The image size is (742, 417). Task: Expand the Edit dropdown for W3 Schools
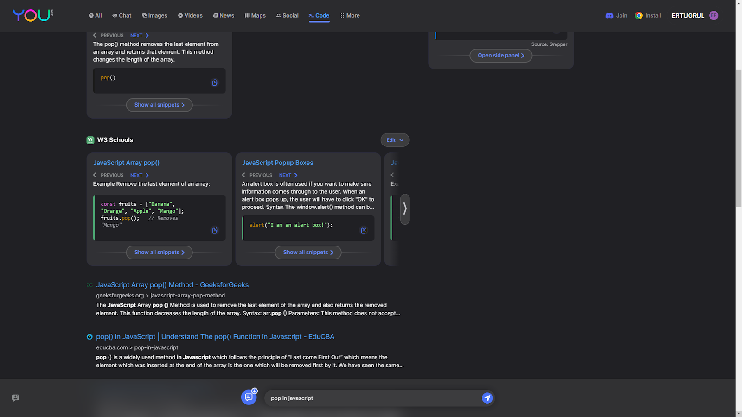[395, 140]
